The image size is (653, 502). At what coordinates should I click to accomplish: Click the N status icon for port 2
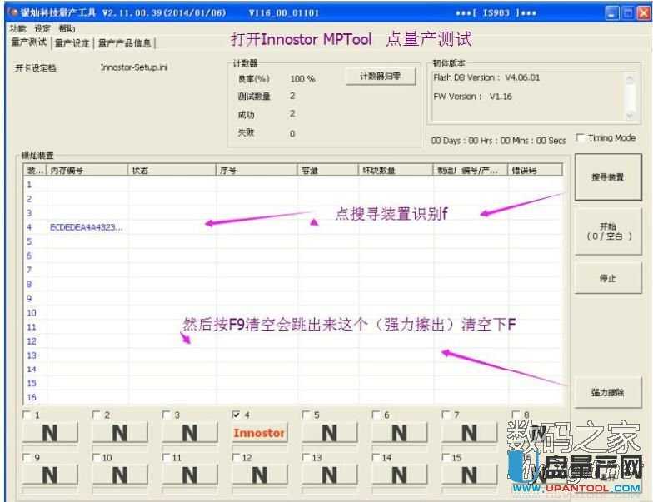120,433
